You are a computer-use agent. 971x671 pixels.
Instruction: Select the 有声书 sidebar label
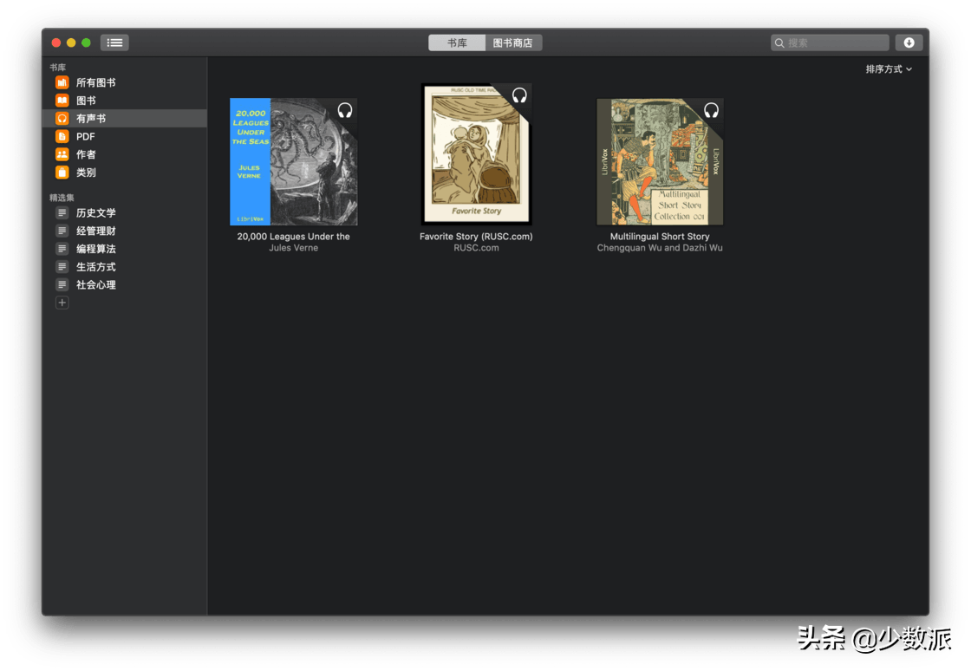coord(91,118)
